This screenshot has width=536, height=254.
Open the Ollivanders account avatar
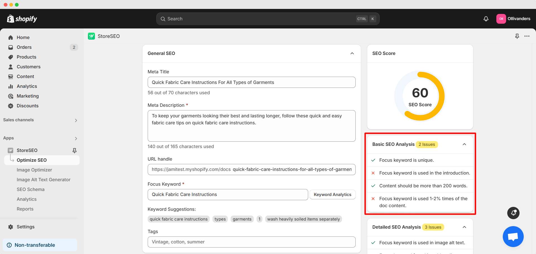click(501, 19)
